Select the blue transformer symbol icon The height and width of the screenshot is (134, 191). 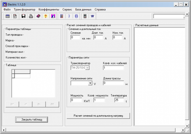tap(76, 16)
